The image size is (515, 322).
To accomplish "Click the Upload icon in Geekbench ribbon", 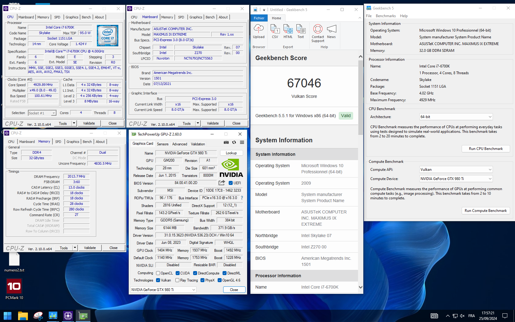I will pos(259,31).
